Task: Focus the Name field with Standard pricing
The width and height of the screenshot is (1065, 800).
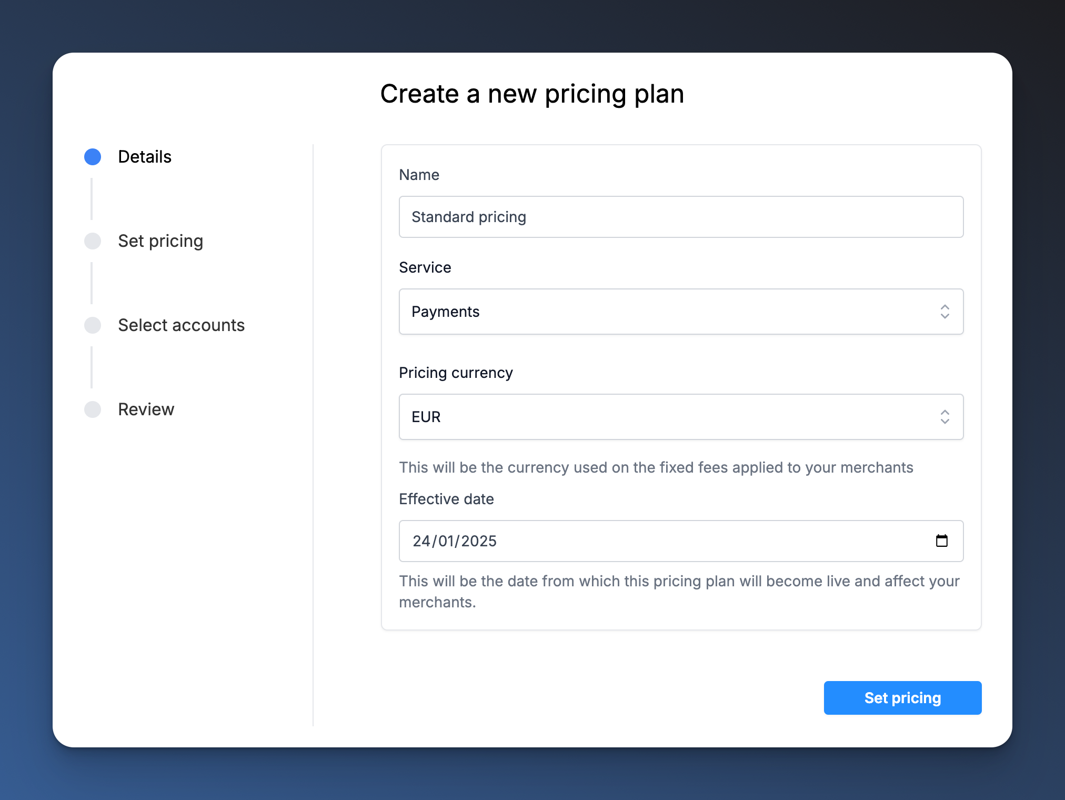Action: click(681, 217)
